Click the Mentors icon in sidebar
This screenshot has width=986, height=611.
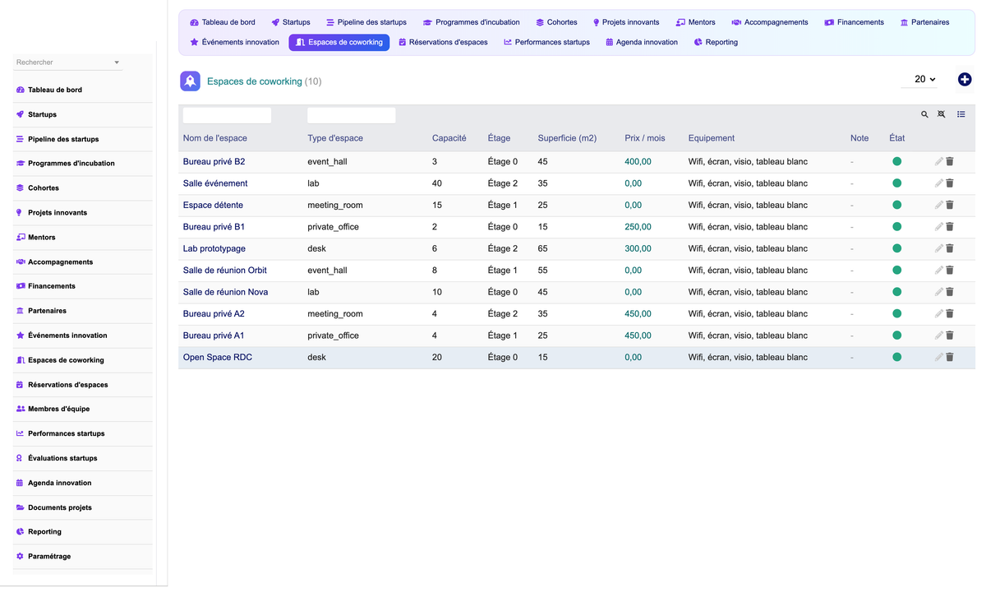click(x=20, y=237)
